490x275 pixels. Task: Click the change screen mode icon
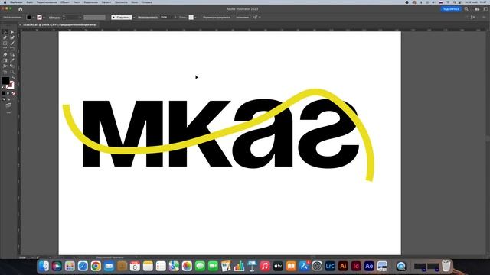8,105
